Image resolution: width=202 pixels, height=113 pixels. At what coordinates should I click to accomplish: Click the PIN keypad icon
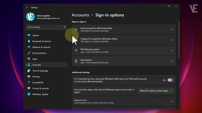point(76,51)
